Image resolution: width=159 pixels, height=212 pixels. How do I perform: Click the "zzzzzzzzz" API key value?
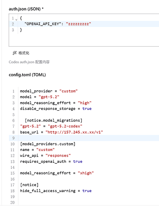[78, 24]
